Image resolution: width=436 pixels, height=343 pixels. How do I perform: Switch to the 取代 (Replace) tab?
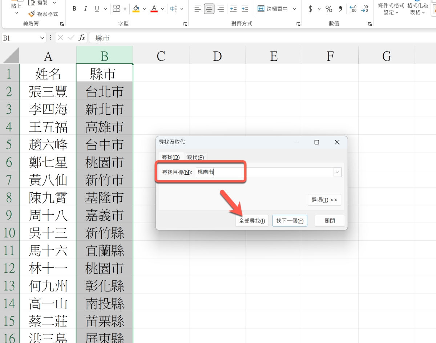[x=195, y=157]
